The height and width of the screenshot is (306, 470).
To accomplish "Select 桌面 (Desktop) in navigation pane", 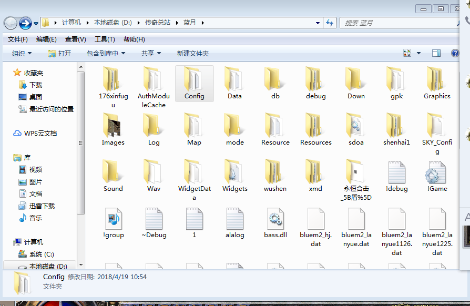I will 35,97.
